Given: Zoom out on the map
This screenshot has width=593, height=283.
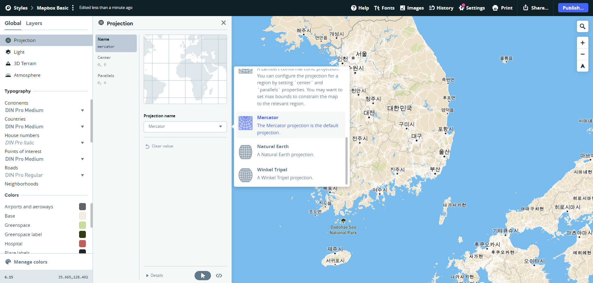Looking at the screenshot, I should [x=582, y=54].
